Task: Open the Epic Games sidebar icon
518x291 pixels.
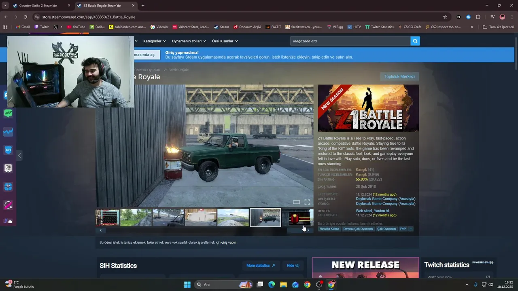Action: (x=8, y=168)
